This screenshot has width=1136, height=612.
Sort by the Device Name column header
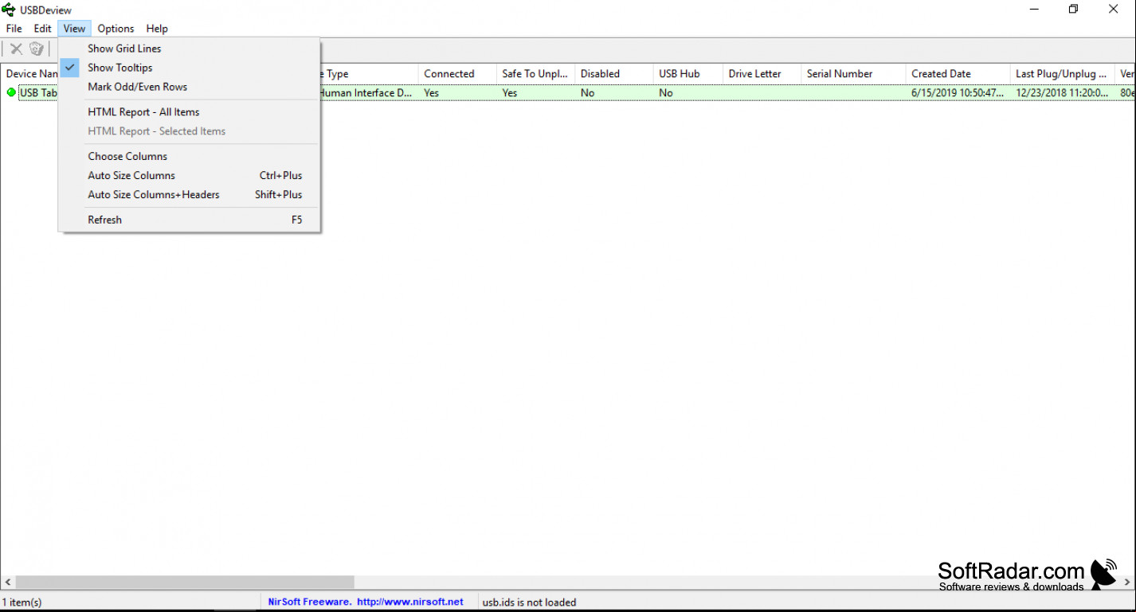[x=30, y=74]
